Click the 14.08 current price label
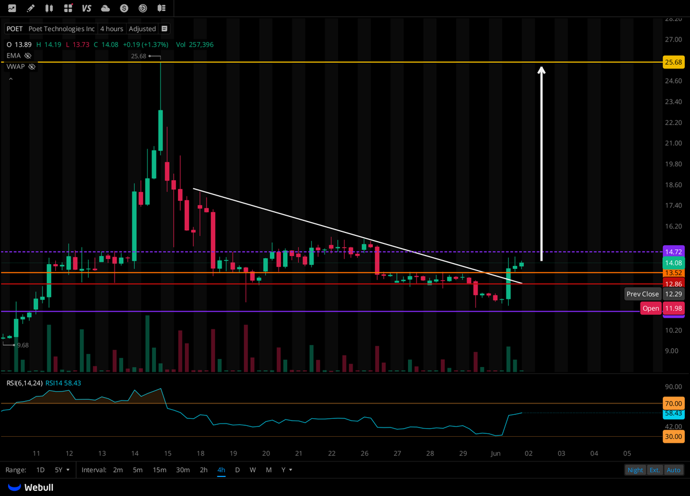Image resolution: width=690 pixels, height=496 pixels. point(673,263)
